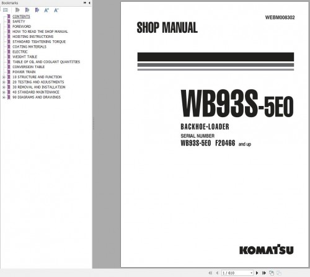Go to next page arrow
This screenshot has height=277, width=310.
tap(257, 273)
